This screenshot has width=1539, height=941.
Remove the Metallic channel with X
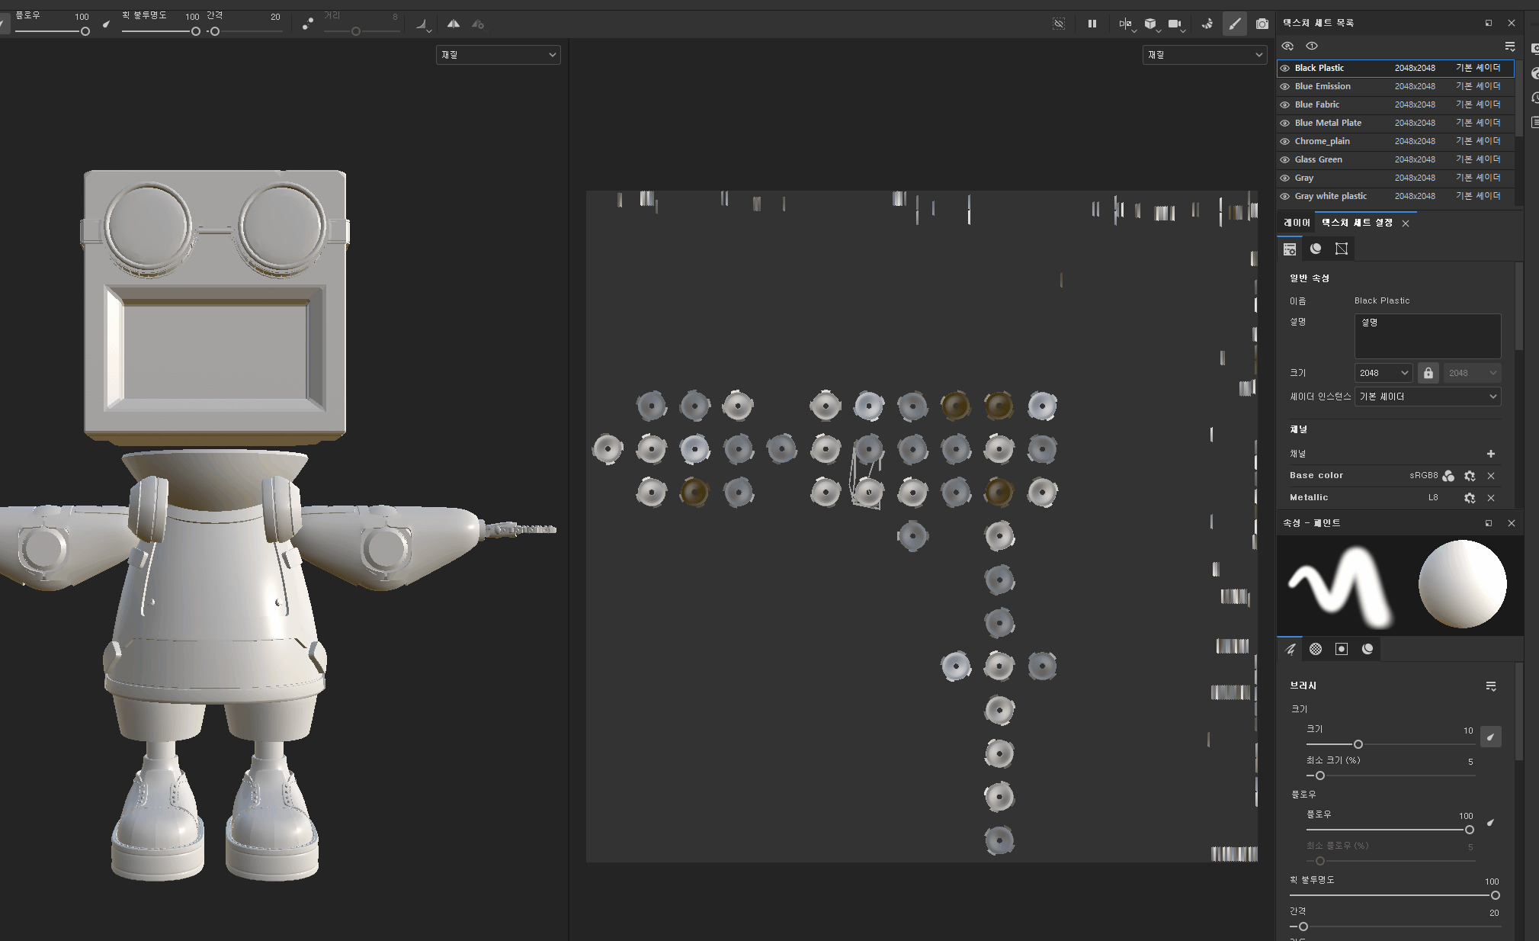point(1491,498)
